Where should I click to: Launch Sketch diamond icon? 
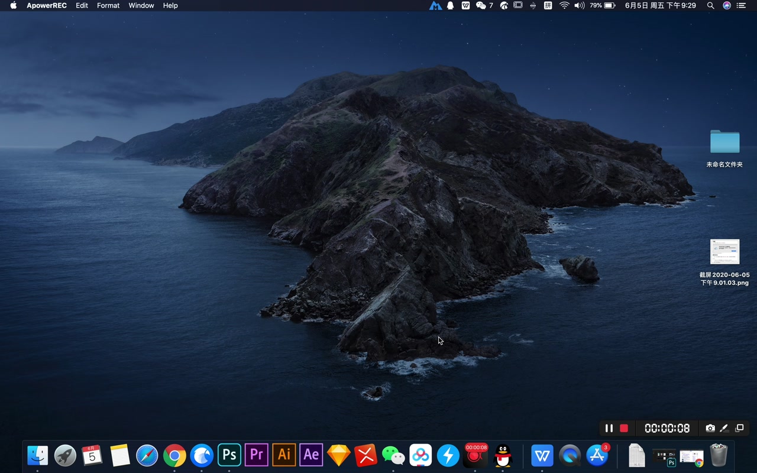pos(339,455)
